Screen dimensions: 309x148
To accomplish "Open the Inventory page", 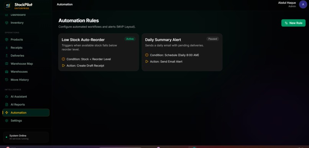I will [26, 23].
